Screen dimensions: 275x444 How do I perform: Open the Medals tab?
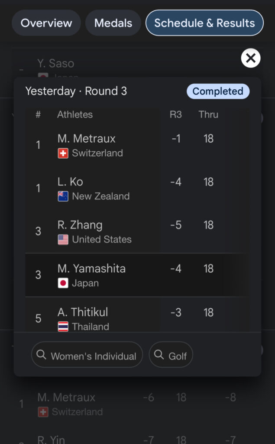click(x=113, y=23)
